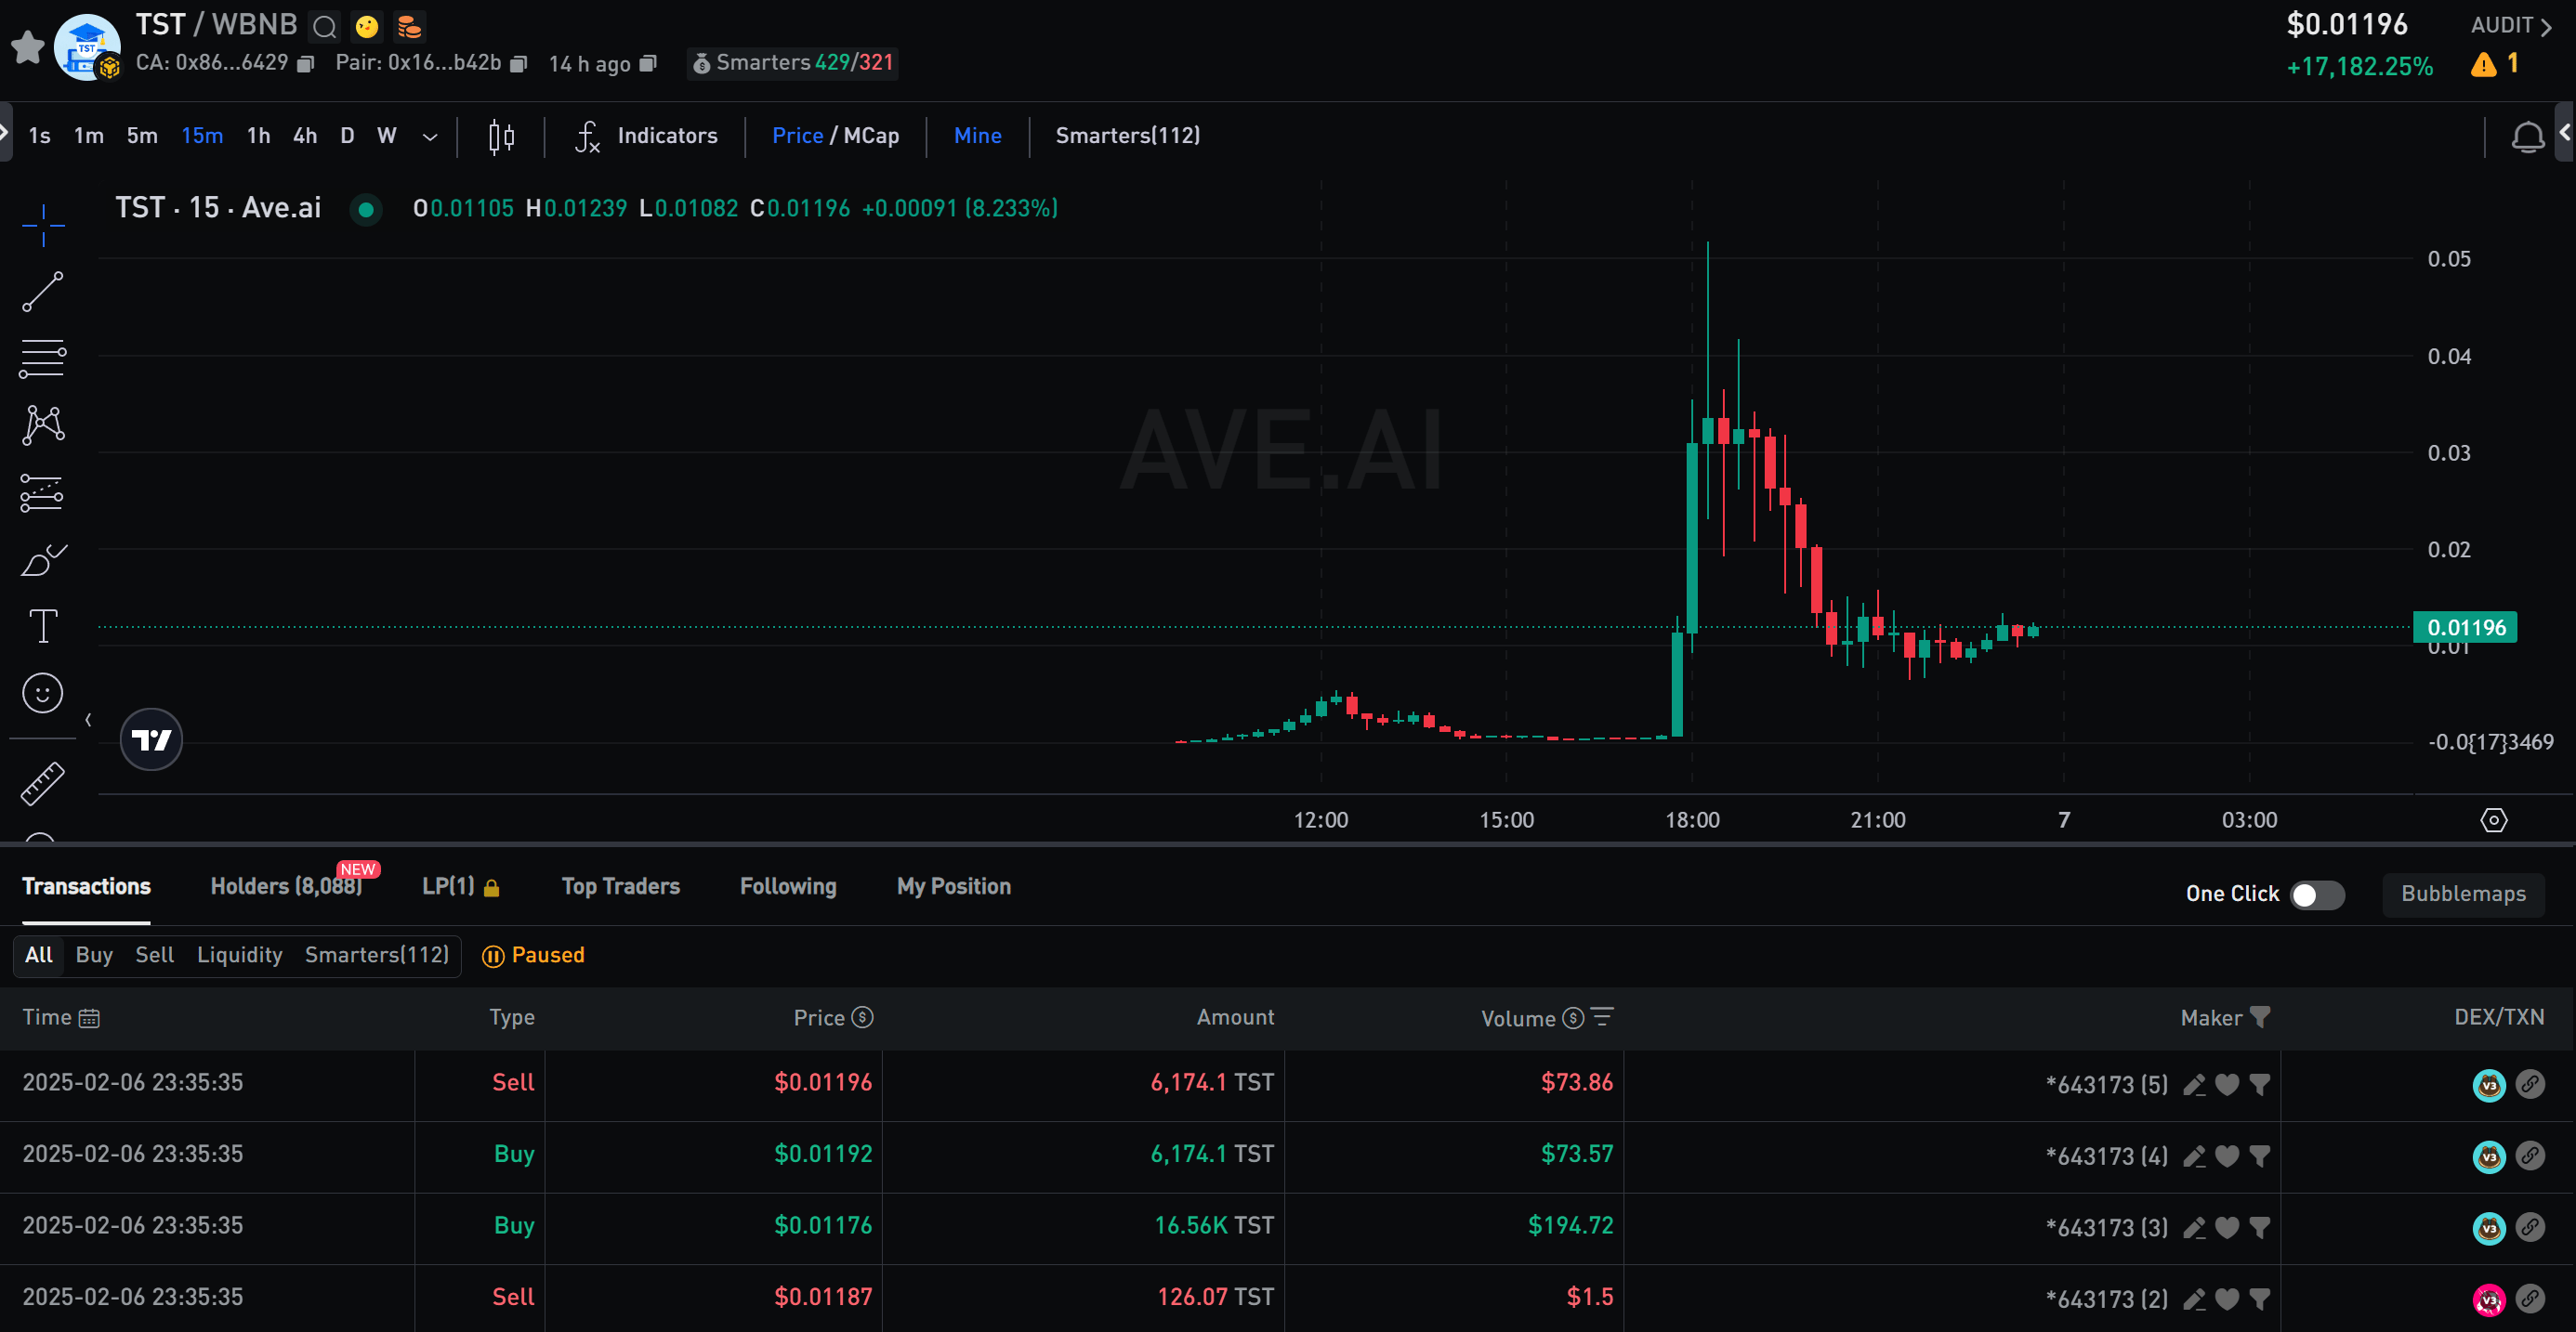Select the text annotation tool
The image size is (2576, 1332).
(x=43, y=627)
